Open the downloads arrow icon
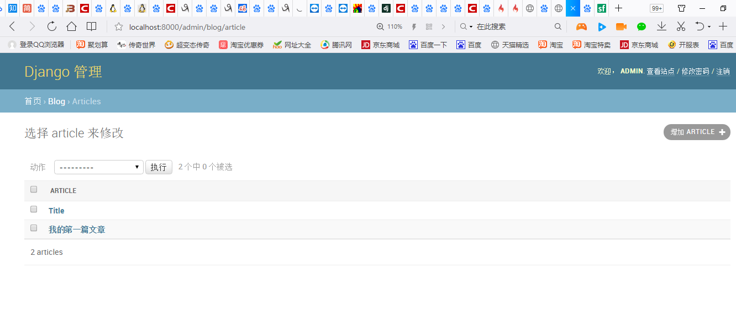736x310 pixels. (661, 26)
